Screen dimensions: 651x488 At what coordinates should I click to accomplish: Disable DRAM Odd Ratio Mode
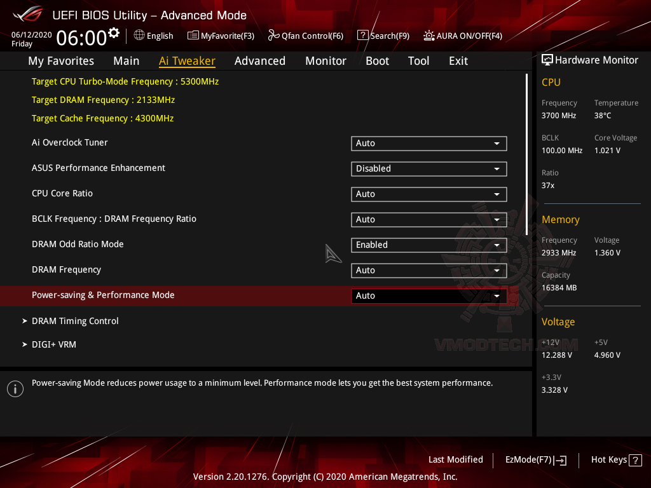[428, 245]
